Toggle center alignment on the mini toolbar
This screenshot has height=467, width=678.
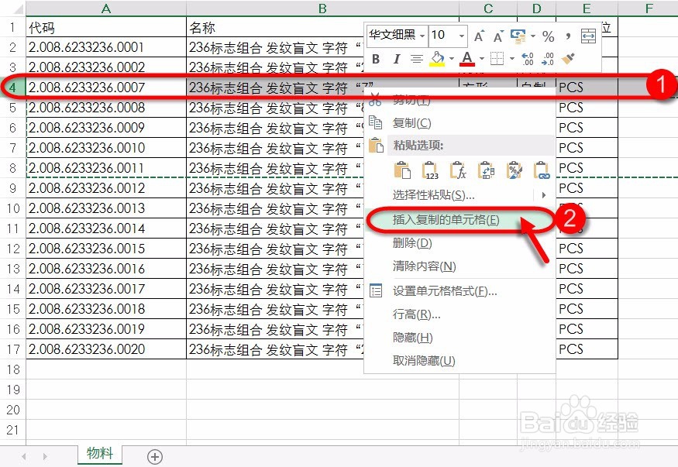(x=418, y=59)
